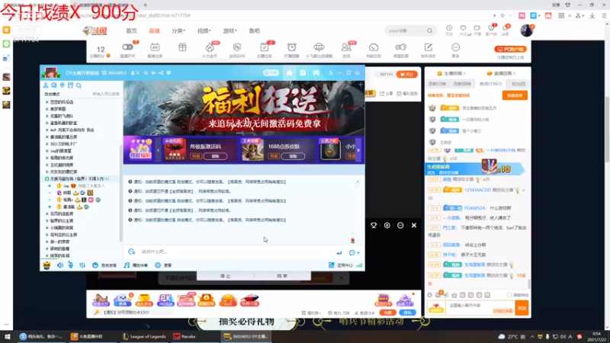
Task: Open the 火力全开 flame icon
Action: tap(210, 47)
